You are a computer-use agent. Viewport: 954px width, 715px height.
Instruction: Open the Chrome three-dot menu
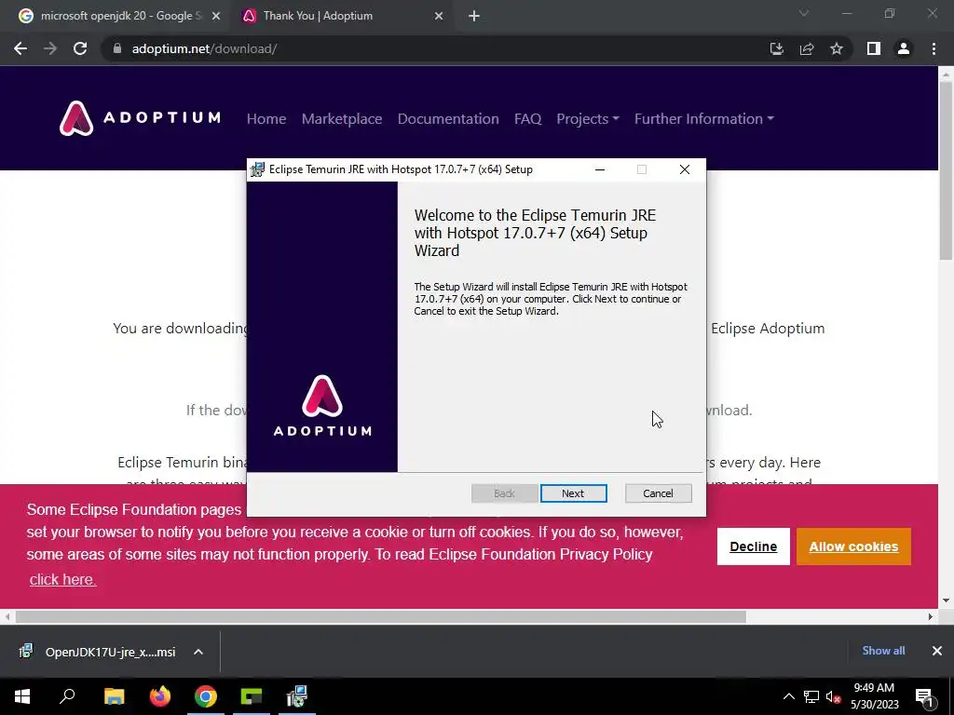(x=934, y=48)
